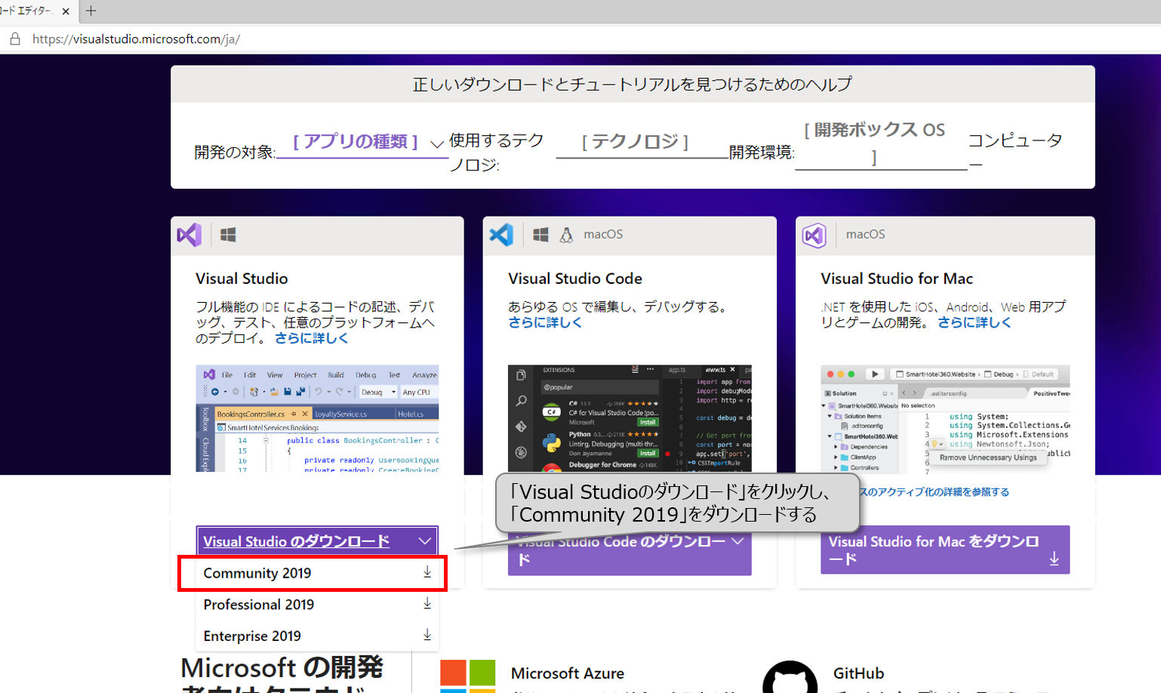Image resolution: width=1161 pixels, height=693 pixels.
Task: Expand the Visual Studio のダウンロード dropdown
Action: tap(317, 541)
